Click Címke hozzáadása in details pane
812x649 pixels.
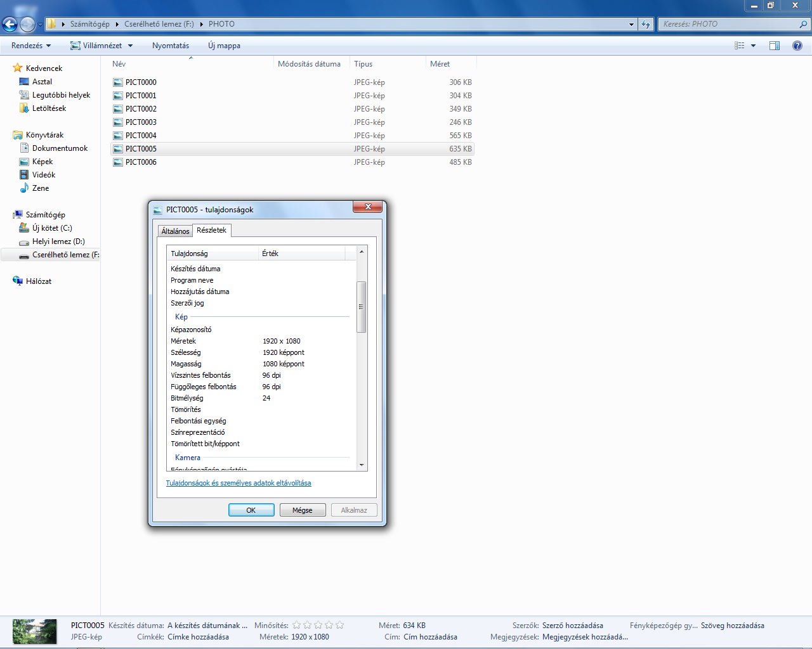click(x=198, y=637)
